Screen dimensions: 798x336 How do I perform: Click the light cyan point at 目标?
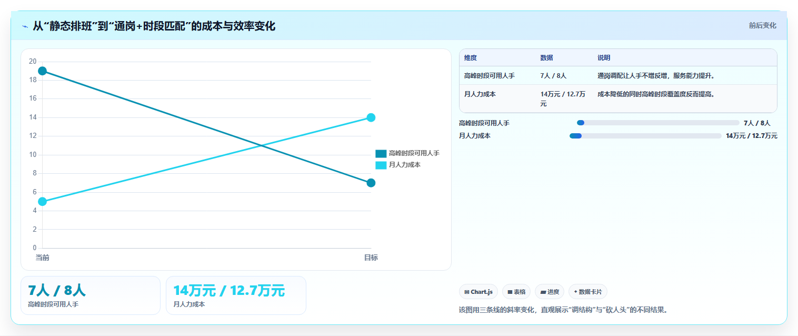371,117
